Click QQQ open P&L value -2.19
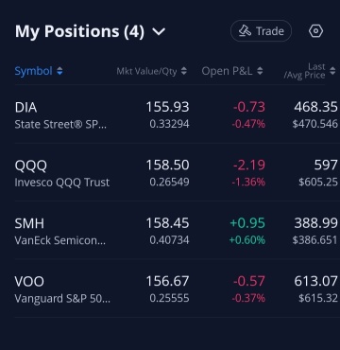The width and height of the screenshot is (340, 350). [249, 165]
